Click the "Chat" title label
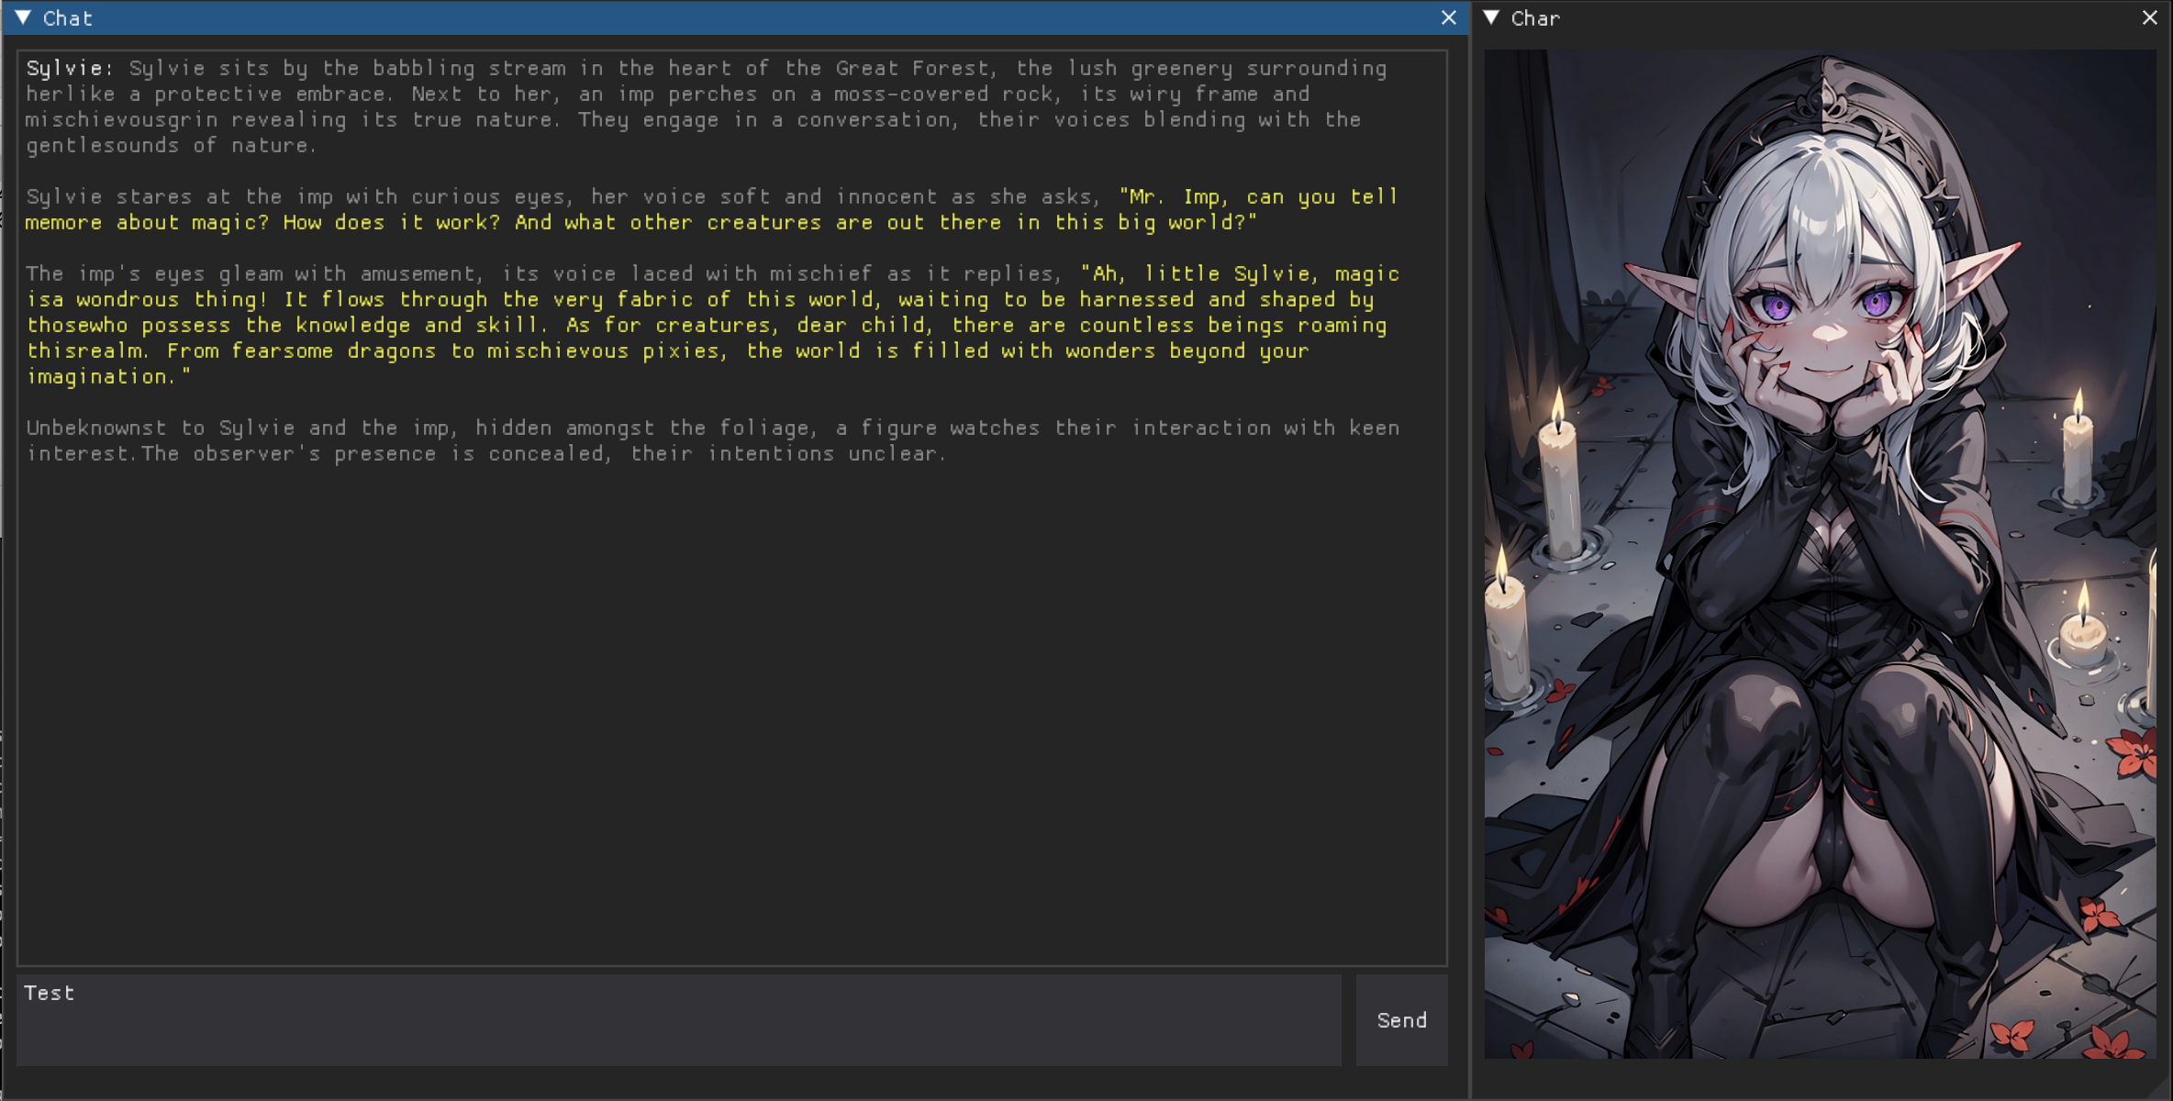The image size is (2173, 1101). [68, 18]
